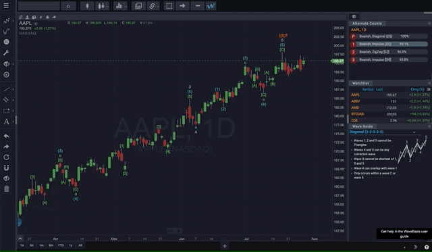Image resolution: width=432 pixels, height=252 pixels.
Task: Click the alert bell icon above AAPL
Action: [47, 17]
